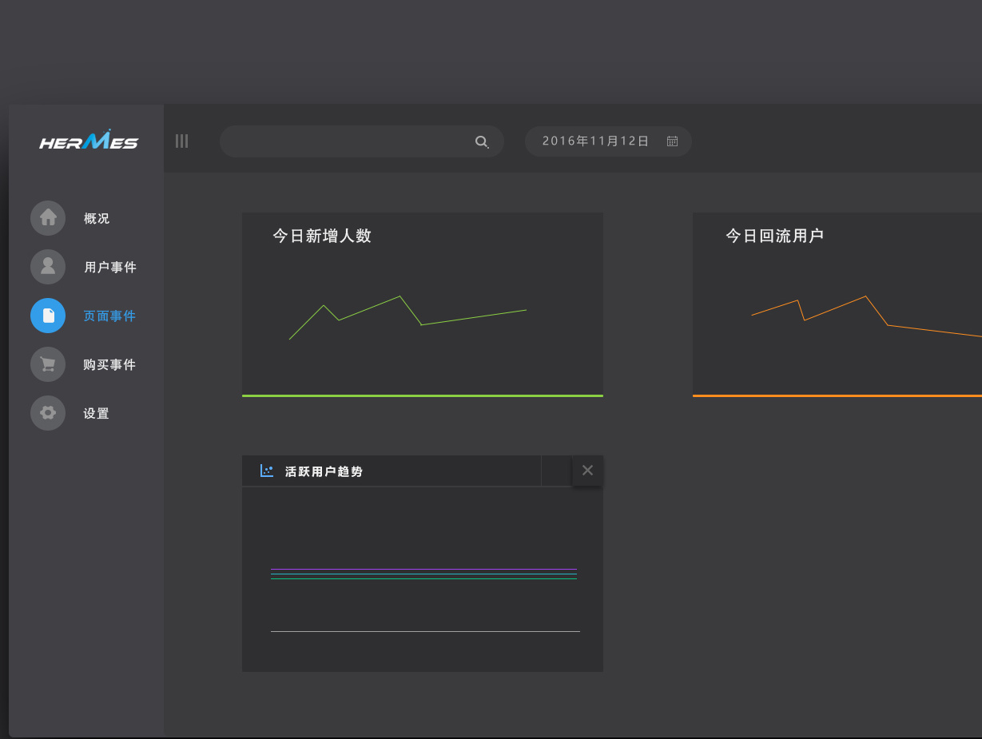Click inside the search input field
This screenshot has width=982, height=739.
[x=344, y=141]
